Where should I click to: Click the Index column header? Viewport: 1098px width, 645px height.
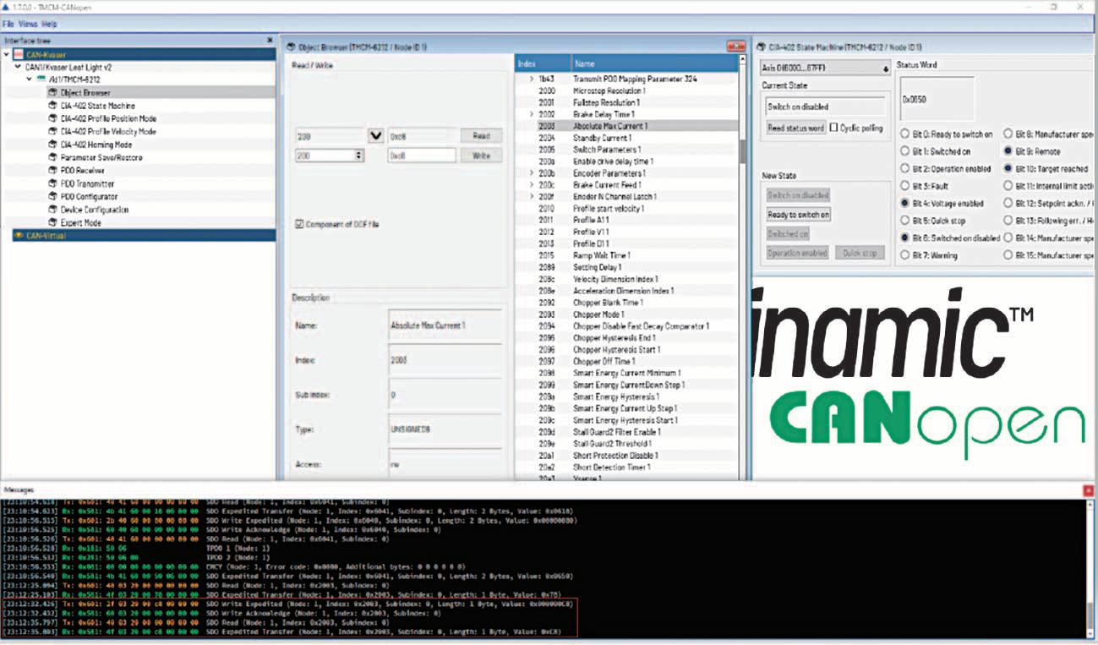pos(544,63)
